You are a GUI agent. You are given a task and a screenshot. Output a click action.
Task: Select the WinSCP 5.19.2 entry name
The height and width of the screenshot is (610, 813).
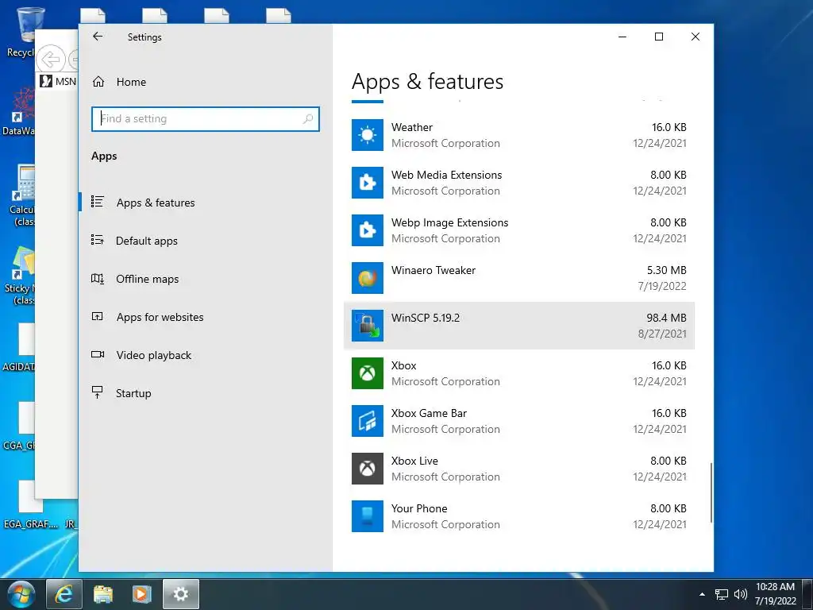(x=426, y=318)
